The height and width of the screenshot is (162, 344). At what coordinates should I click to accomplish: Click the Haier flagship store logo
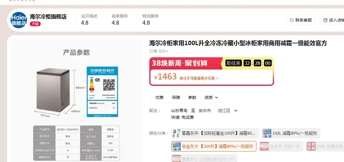pos(18,20)
